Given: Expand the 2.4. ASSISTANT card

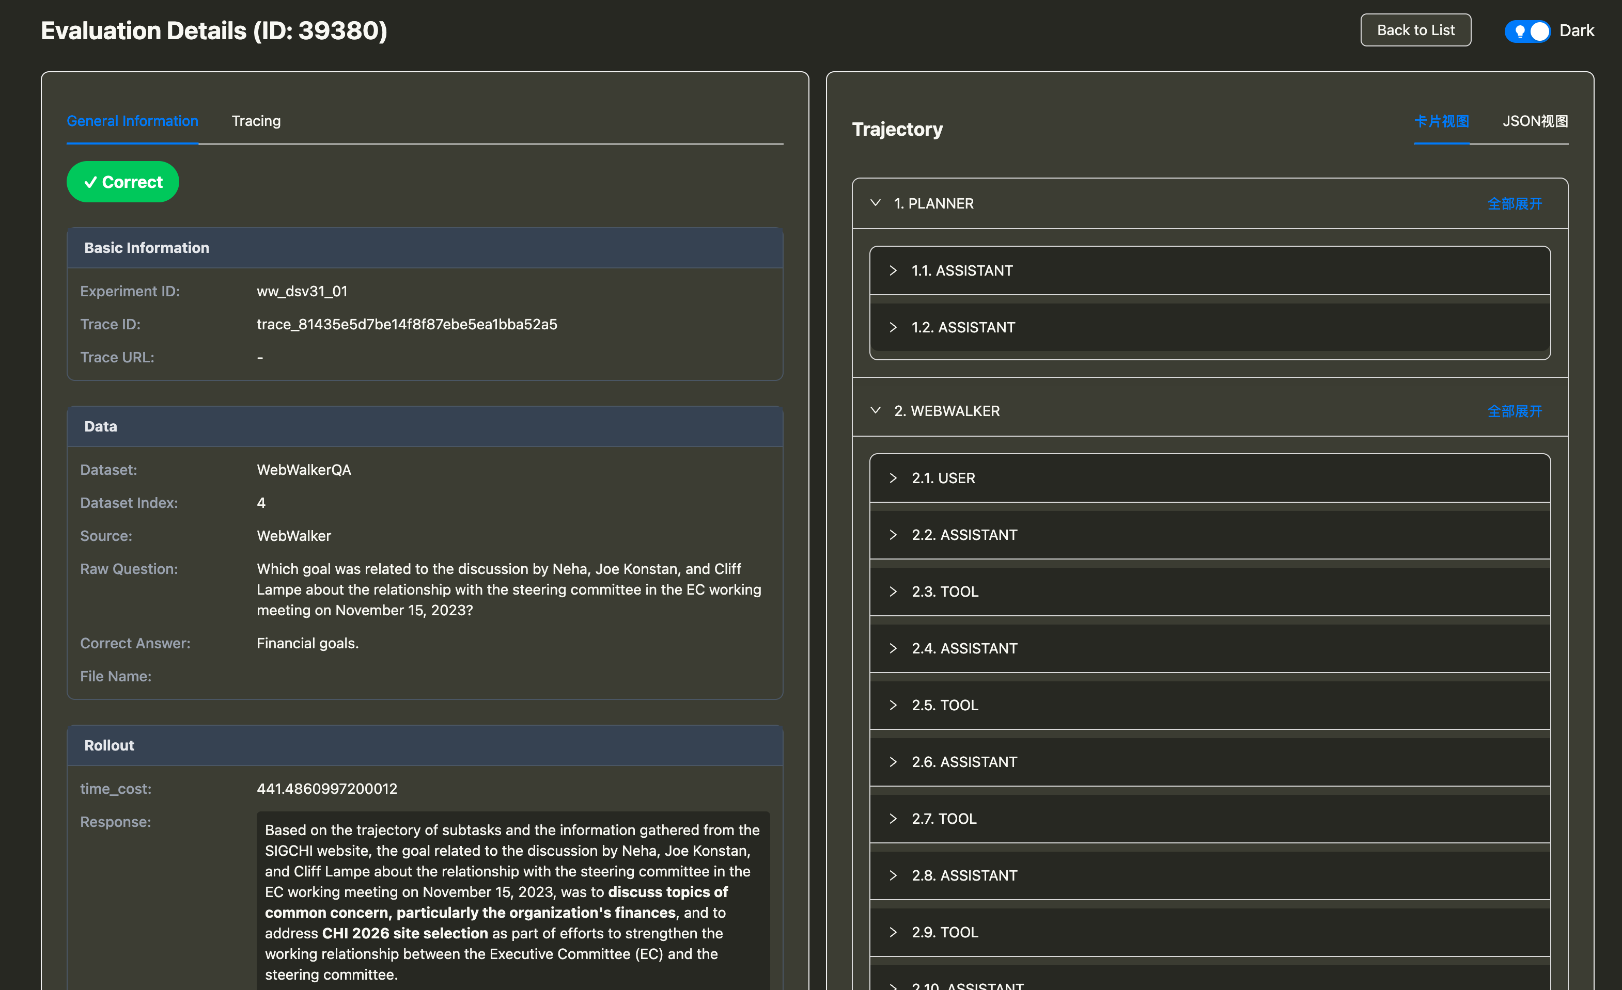Looking at the screenshot, I should pos(1209,648).
